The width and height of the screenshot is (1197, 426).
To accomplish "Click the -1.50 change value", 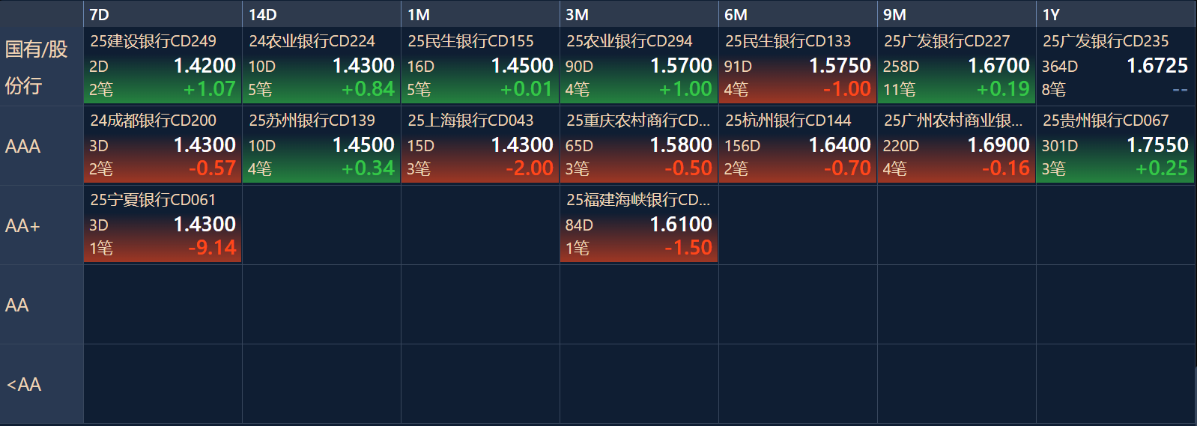I will click(x=688, y=248).
